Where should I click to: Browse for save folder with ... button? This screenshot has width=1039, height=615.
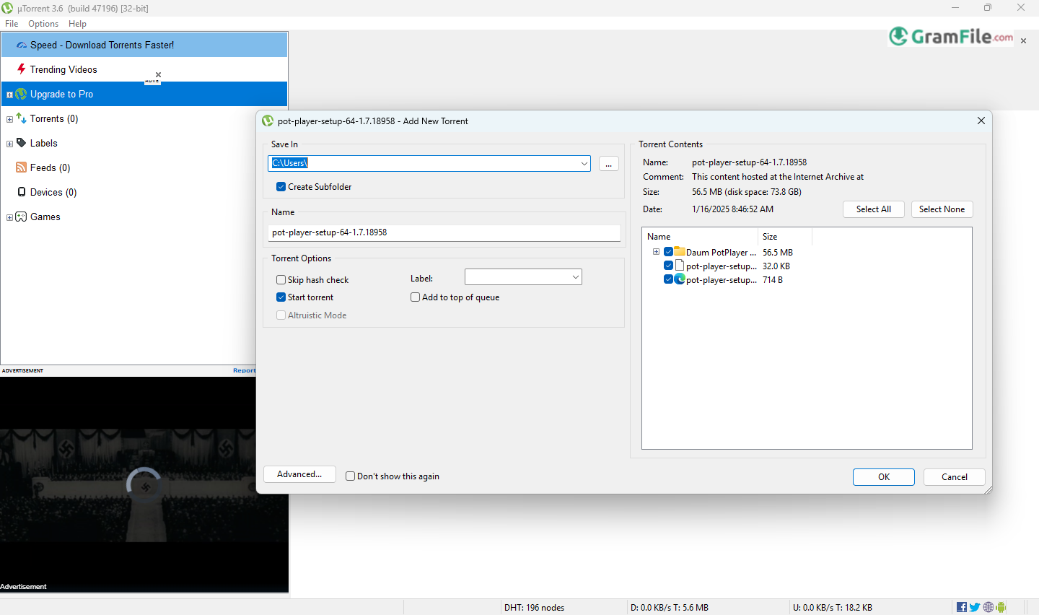click(609, 164)
